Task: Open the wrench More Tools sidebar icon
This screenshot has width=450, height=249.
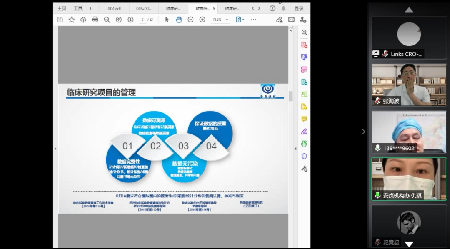Action: pyautogui.click(x=304, y=169)
